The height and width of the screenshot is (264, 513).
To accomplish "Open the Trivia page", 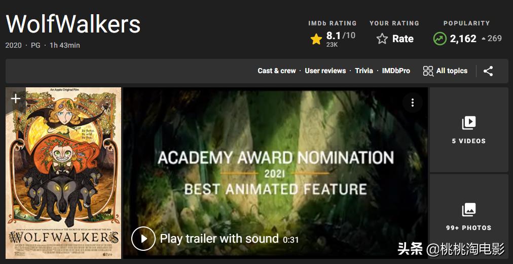I will [364, 71].
